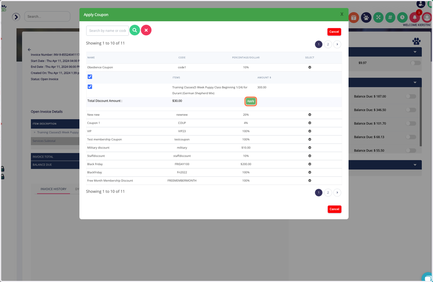Toggle switch for Balance Due $ 101.70
Image resolution: width=433 pixels, height=282 pixels.
411,123
